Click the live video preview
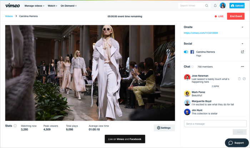Image resolution: width=250 pixels, height=148 pixels. (90, 73)
